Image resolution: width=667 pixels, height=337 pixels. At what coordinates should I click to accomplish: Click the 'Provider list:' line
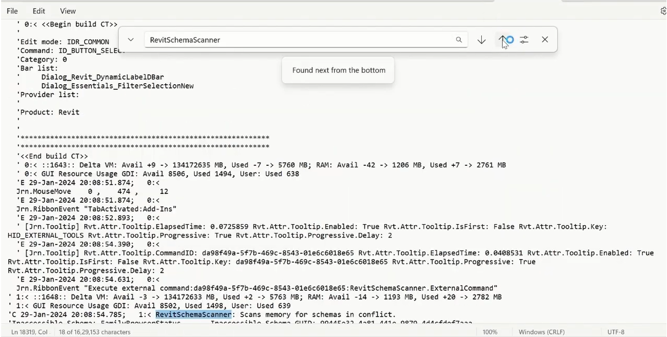point(48,95)
